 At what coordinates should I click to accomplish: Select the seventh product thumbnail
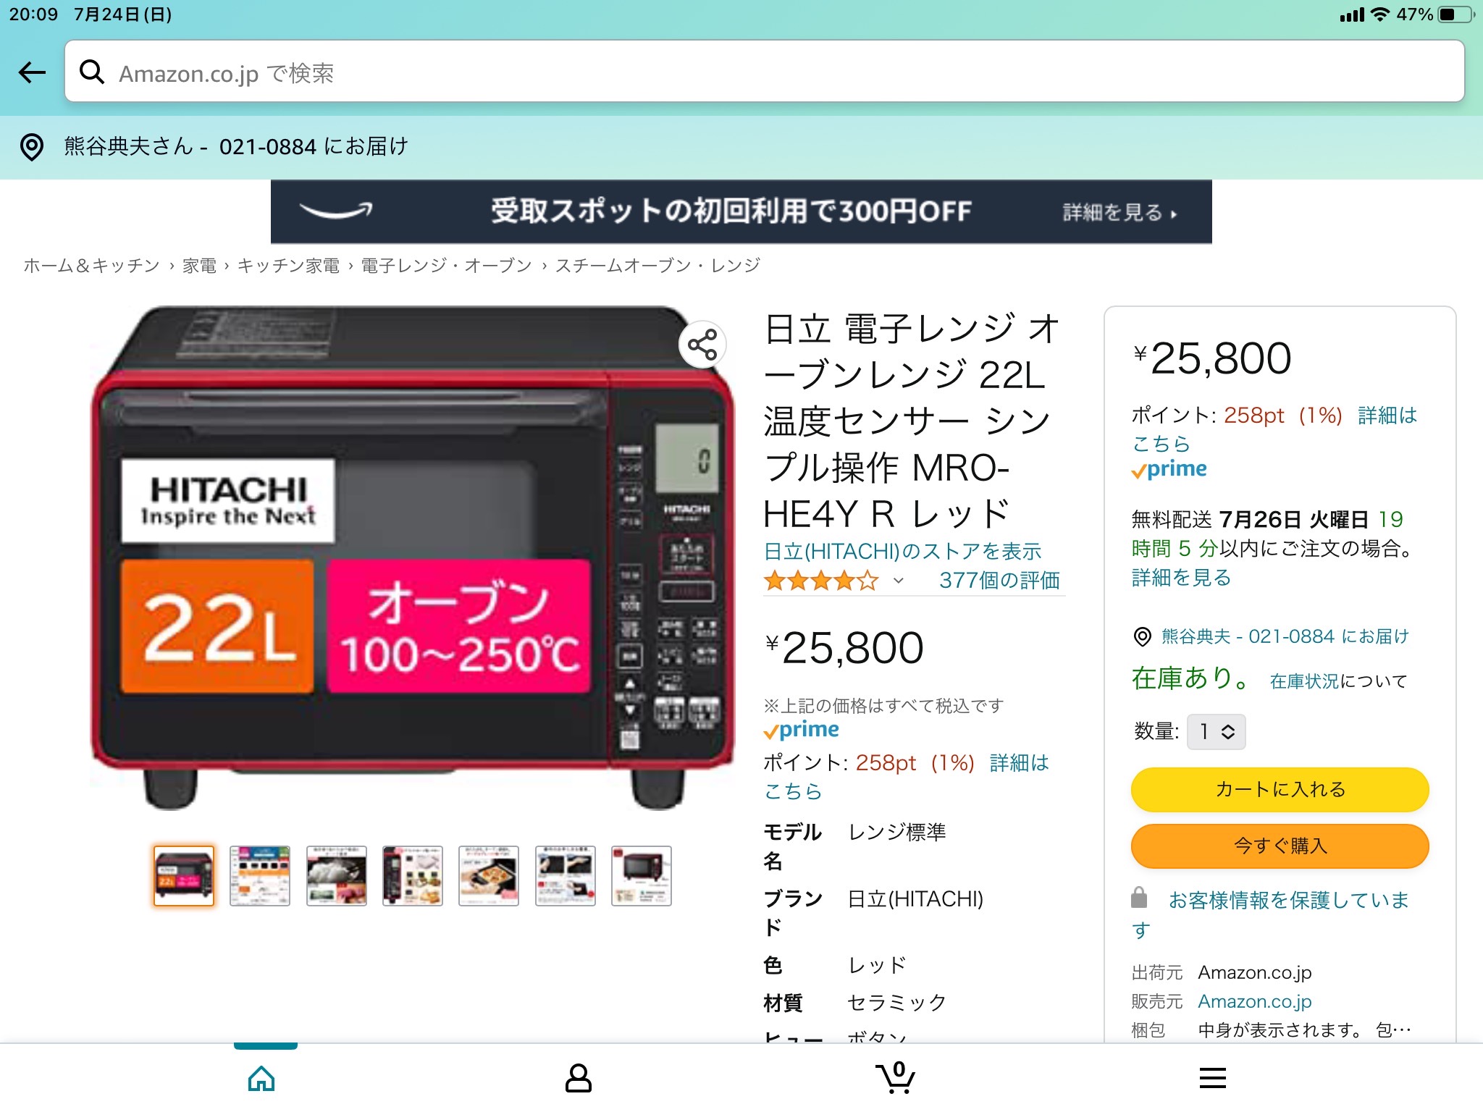tap(642, 876)
